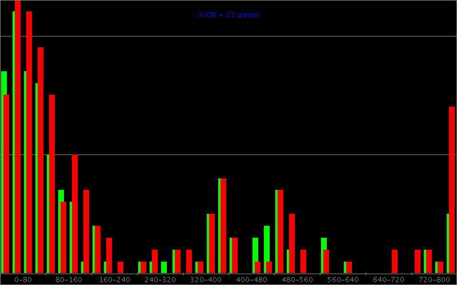Click the lone red bar above '640-720'
The width and height of the screenshot is (457, 285).
(395, 262)
